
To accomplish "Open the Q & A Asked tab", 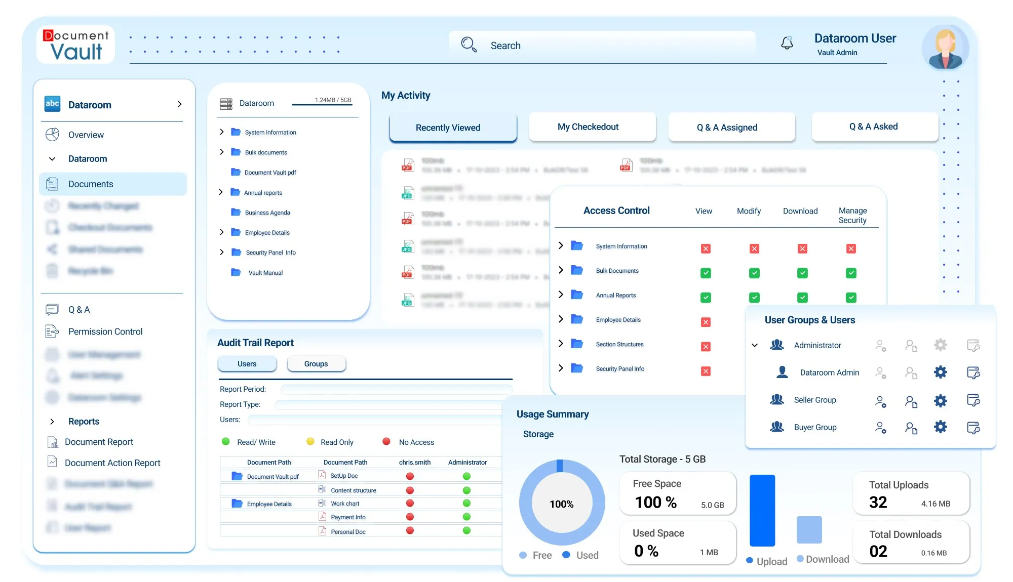I will point(875,127).
